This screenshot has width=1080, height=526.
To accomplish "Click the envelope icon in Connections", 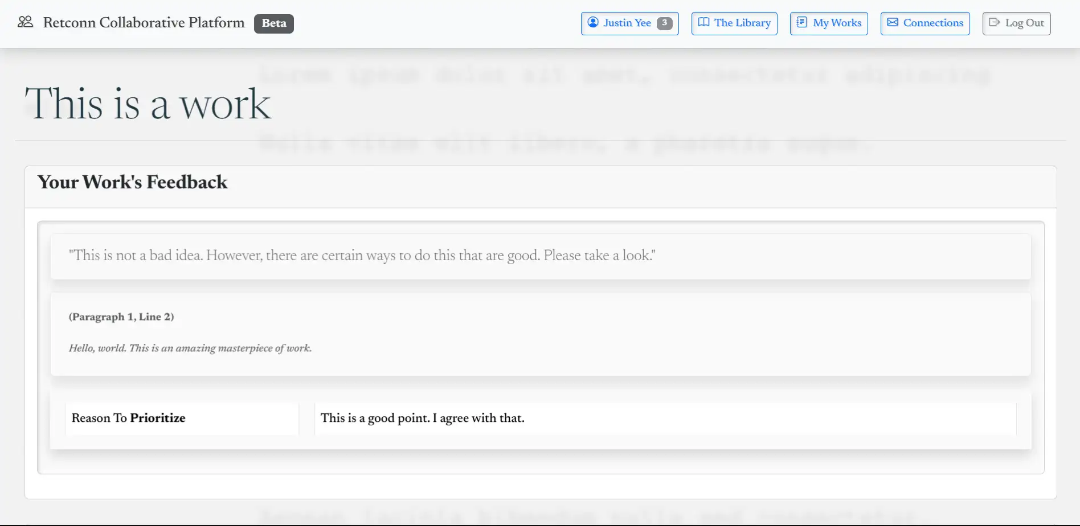I will tap(893, 22).
